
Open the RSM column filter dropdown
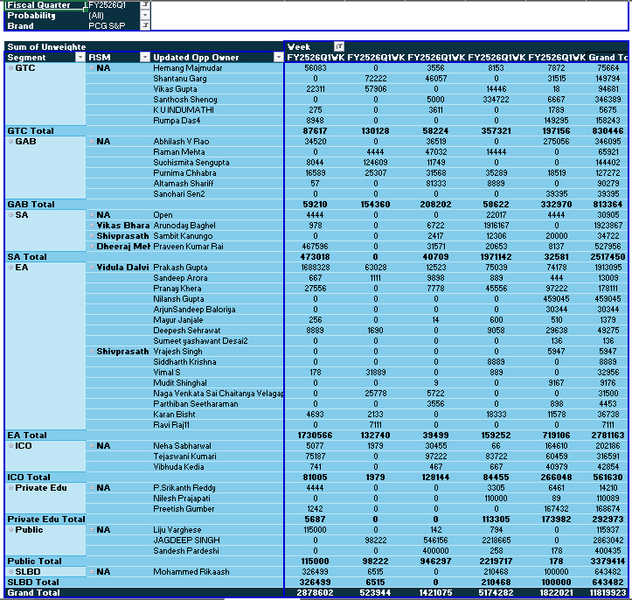145,57
